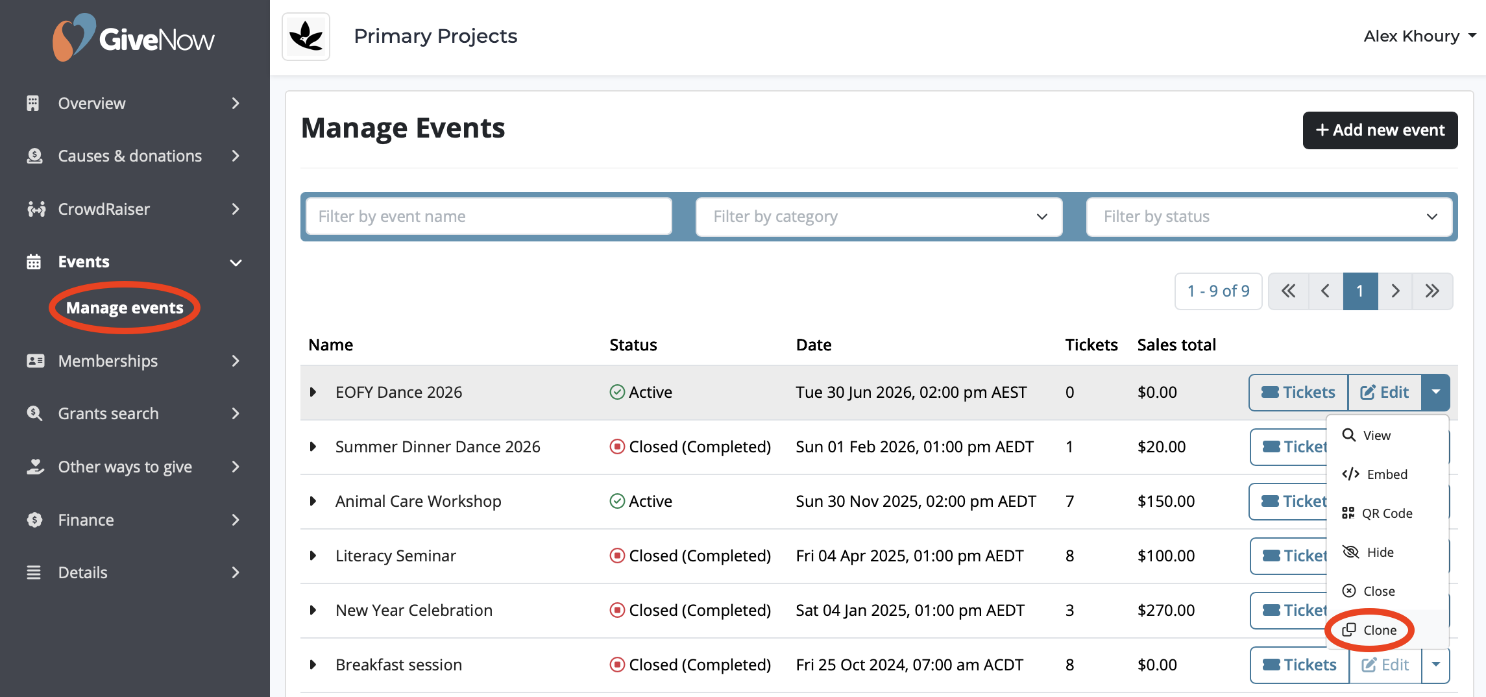Open Tickets for Animal Care Workshop
The height and width of the screenshot is (697, 1486).
(x=1289, y=502)
